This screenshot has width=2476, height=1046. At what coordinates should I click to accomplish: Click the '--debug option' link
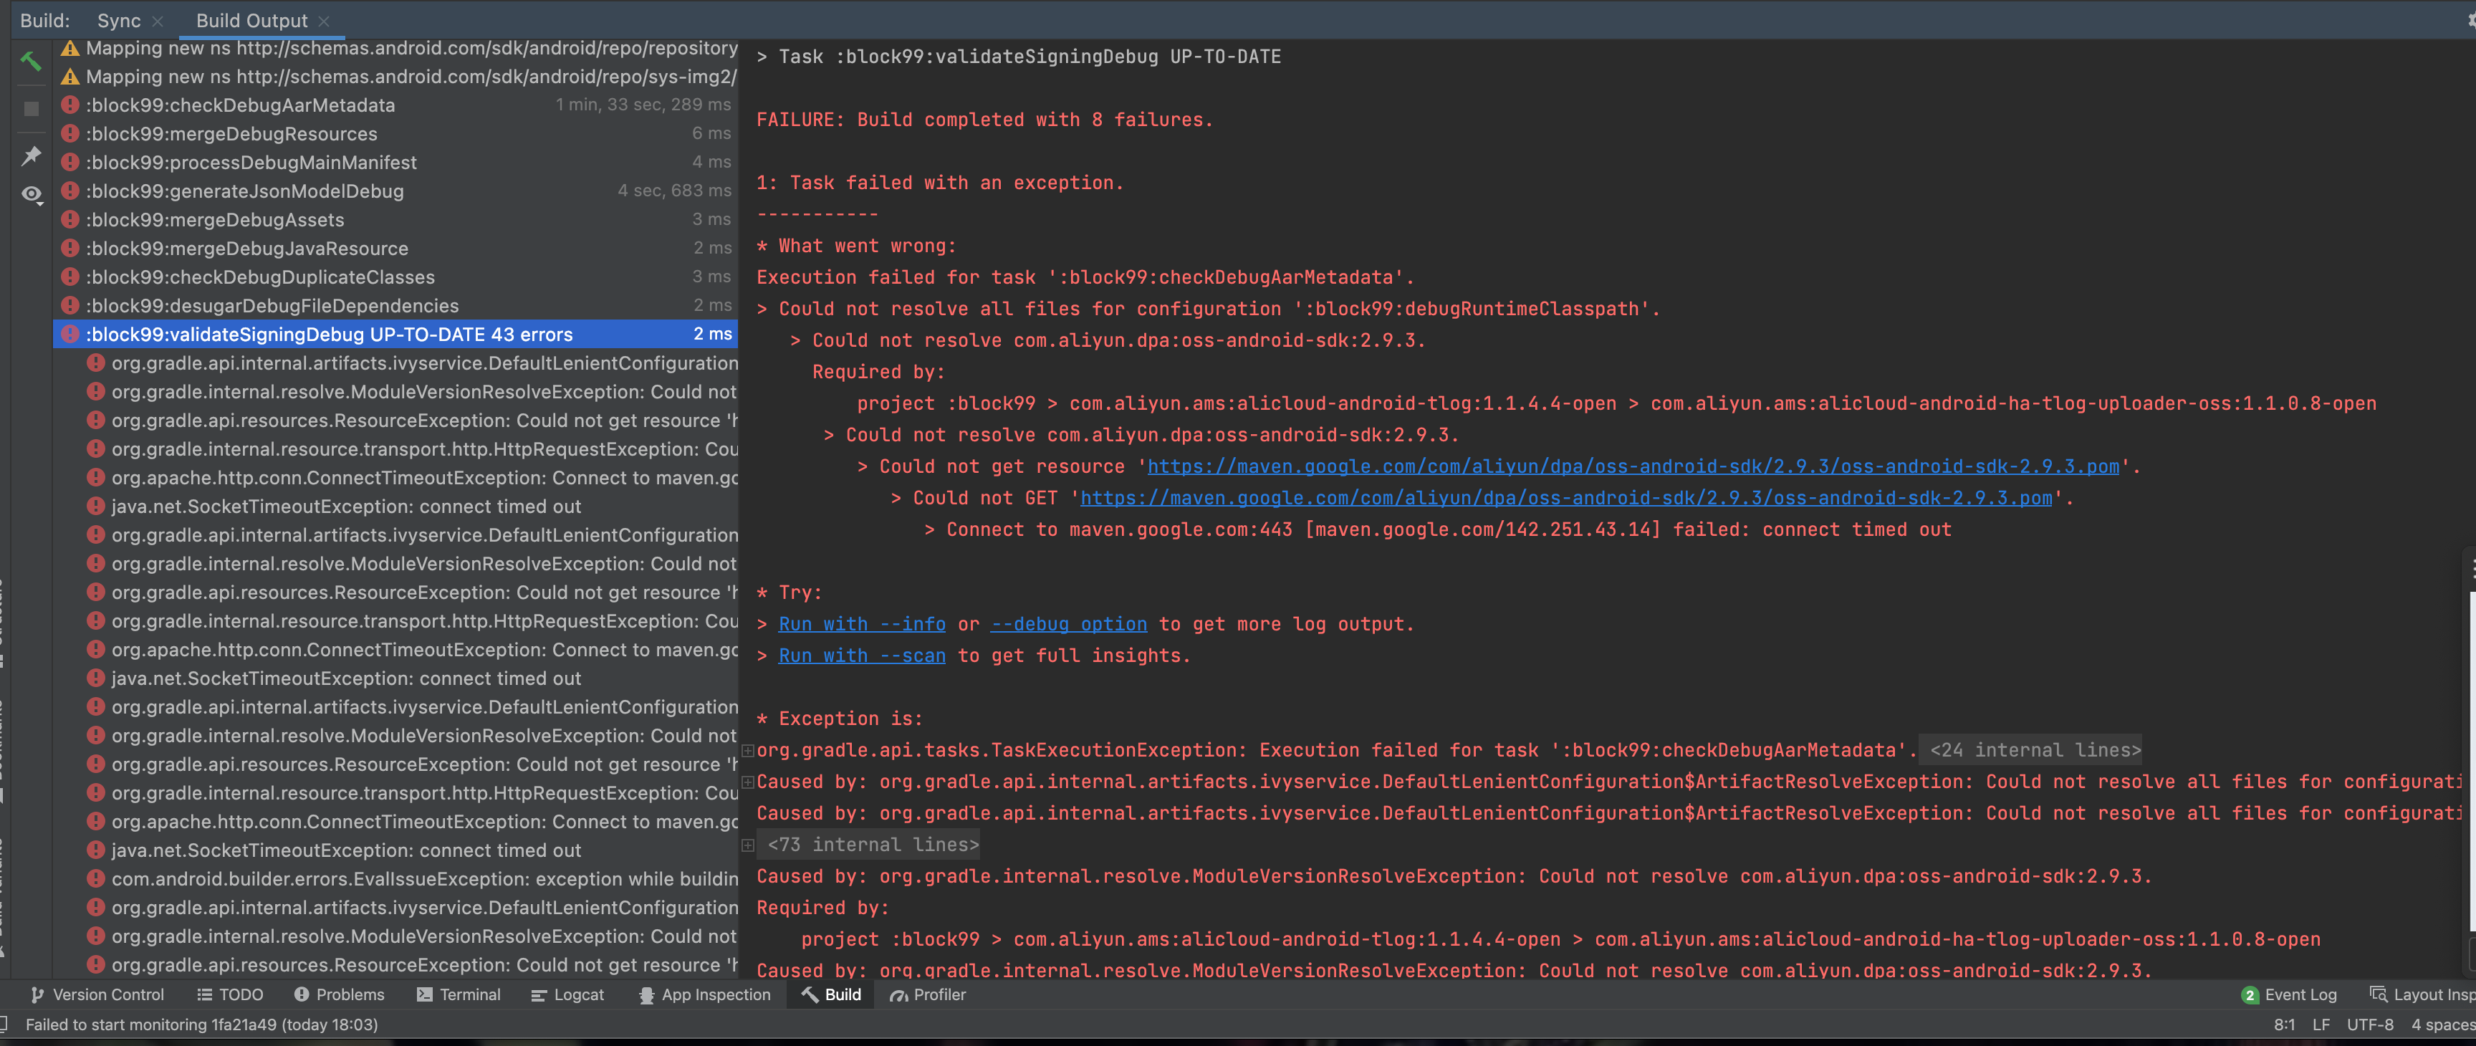(1069, 624)
